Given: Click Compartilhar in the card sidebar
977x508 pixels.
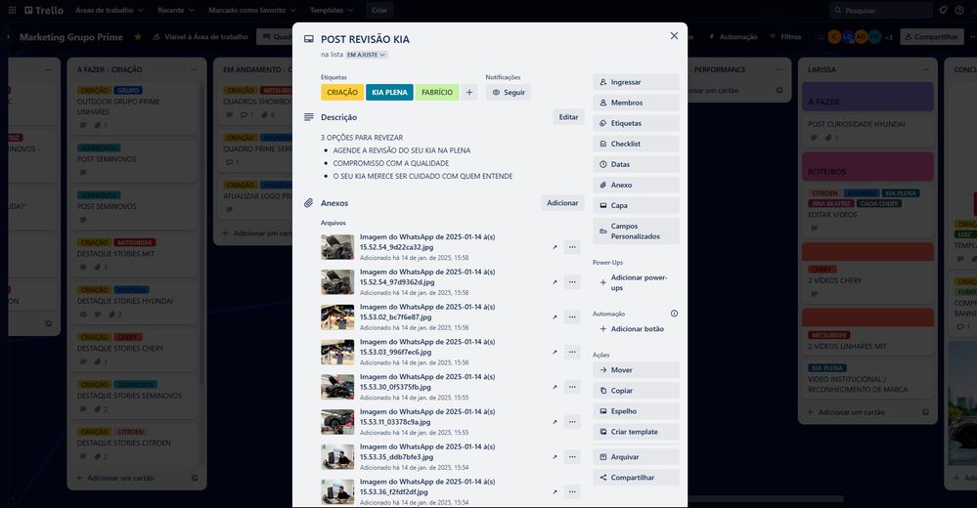Looking at the screenshot, I should [636, 478].
